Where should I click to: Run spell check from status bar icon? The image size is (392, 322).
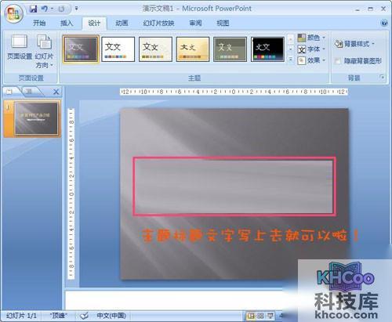pyautogui.click(x=84, y=316)
